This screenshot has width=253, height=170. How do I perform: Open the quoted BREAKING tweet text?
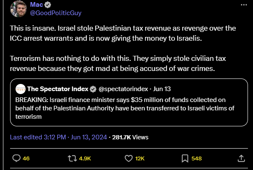126,109
